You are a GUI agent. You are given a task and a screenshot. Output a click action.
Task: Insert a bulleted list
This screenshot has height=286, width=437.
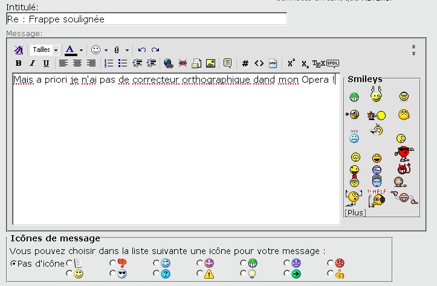coord(123,63)
